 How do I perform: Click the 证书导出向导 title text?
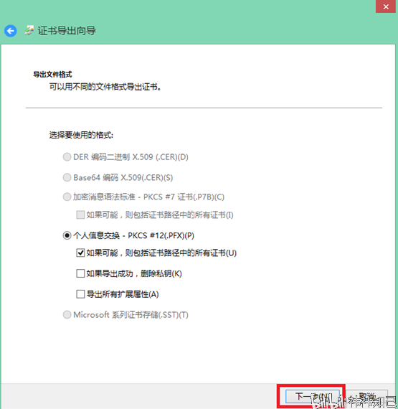pos(67,31)
